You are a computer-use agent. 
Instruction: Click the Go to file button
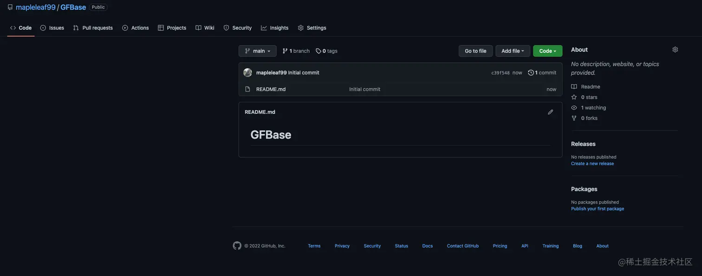point(475,51)
